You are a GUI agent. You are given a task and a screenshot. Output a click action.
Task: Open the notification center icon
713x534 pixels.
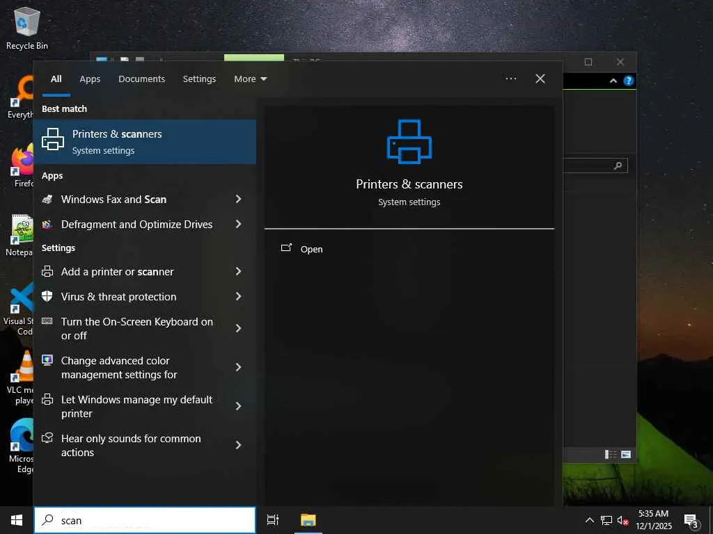click(x=691, y=521)
